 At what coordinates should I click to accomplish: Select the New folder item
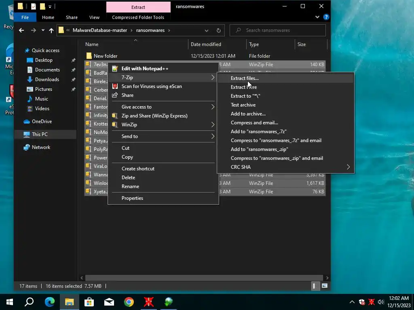106,56
